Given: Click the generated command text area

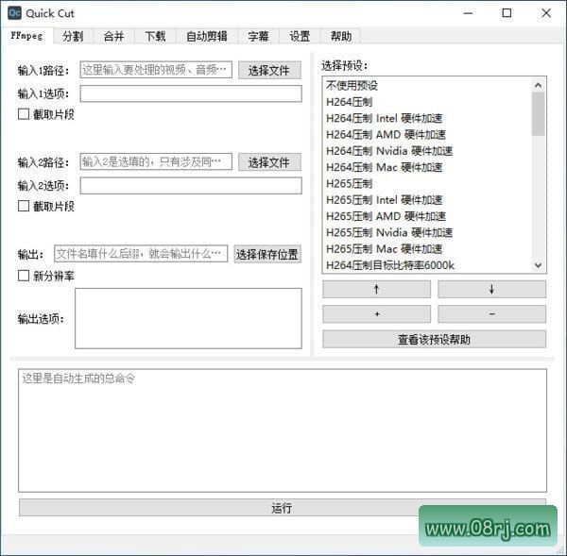Looking at the screenshot, I should [283, 430].
